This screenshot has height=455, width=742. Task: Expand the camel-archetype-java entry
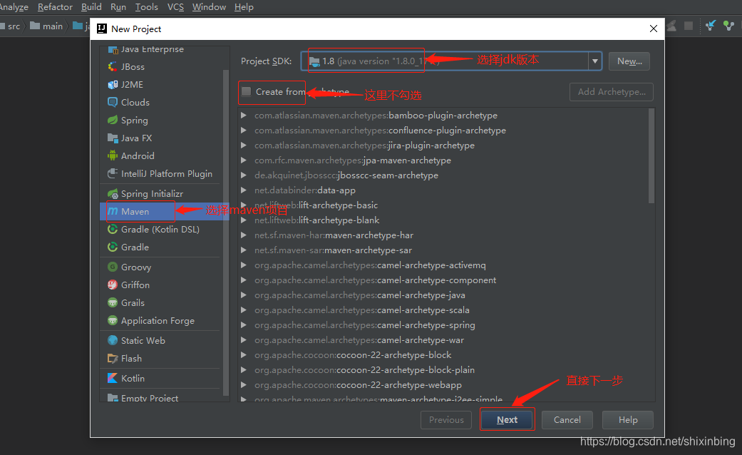pos(244,295)
